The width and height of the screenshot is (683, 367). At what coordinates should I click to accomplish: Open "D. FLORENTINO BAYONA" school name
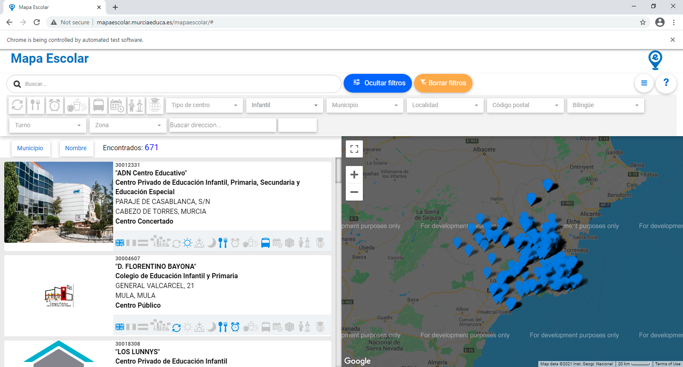pos(156,266)
